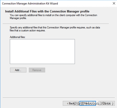Click the grayed-out Remove button
The height and width of the screenshot is (108, 117).
click(x=37, y=70)
